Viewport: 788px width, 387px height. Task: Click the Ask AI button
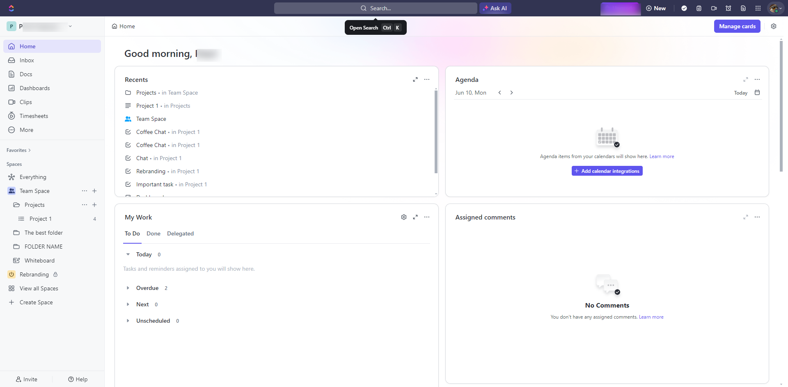tap(495, 8)
